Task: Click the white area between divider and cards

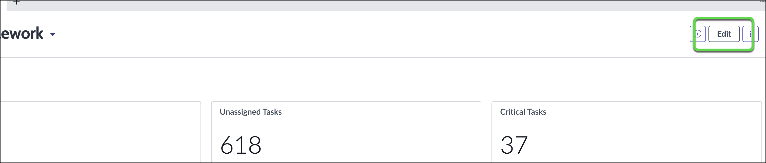Action: coord(357,79)
